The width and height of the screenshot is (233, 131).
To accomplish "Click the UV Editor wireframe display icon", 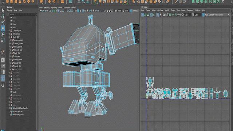I will (142, 15).
